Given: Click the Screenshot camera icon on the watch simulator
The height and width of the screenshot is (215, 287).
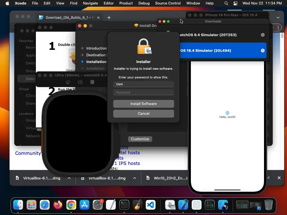Looking at the screenshot, I should [x=80, y=82].
